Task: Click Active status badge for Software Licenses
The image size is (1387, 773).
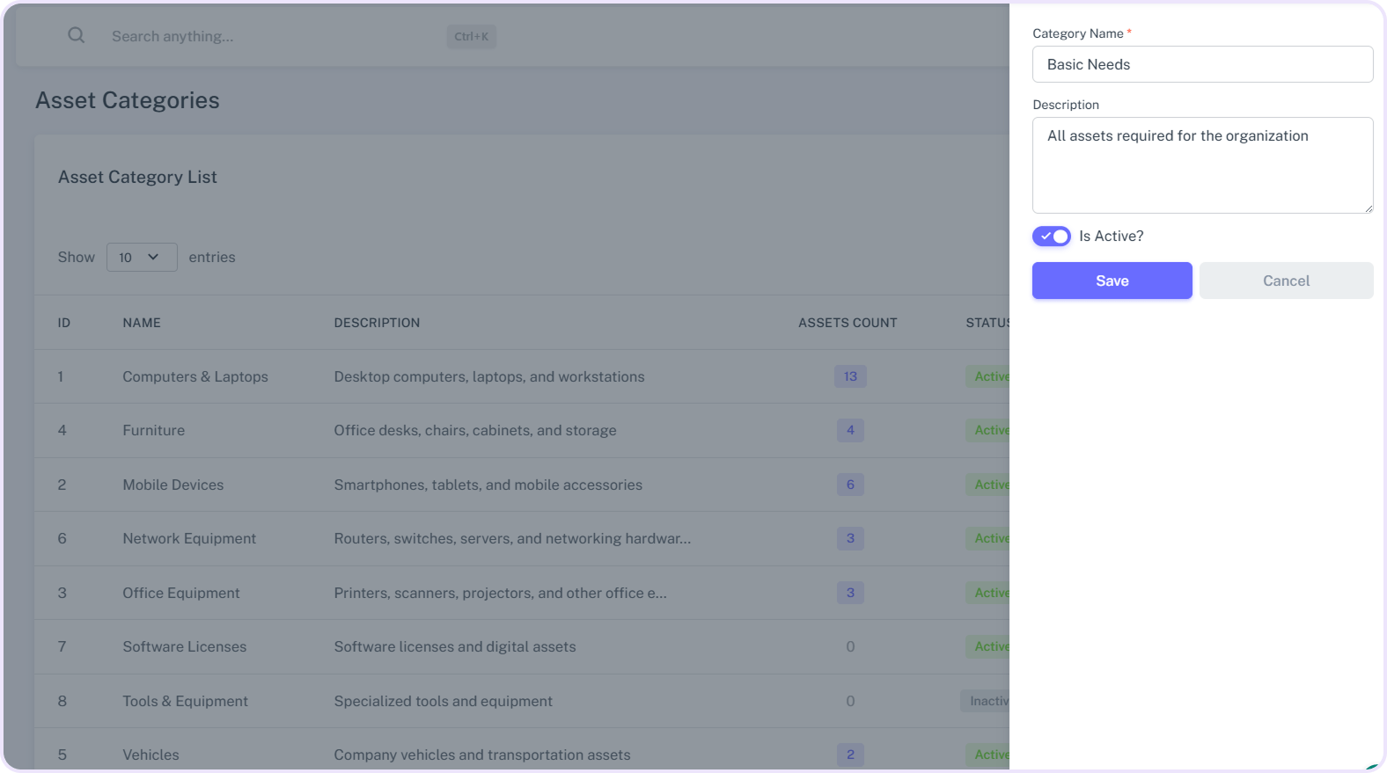Action: pyautogui.click(x=989, y=646)
